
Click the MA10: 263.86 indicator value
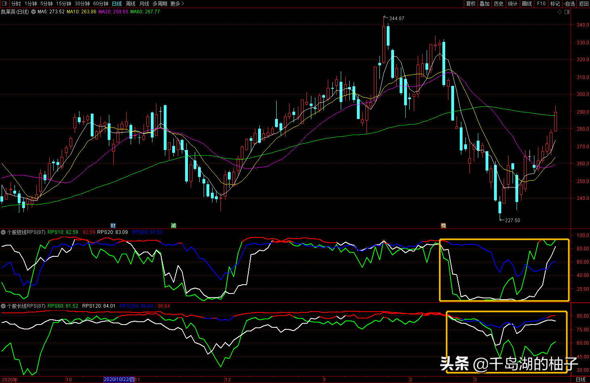81,12
